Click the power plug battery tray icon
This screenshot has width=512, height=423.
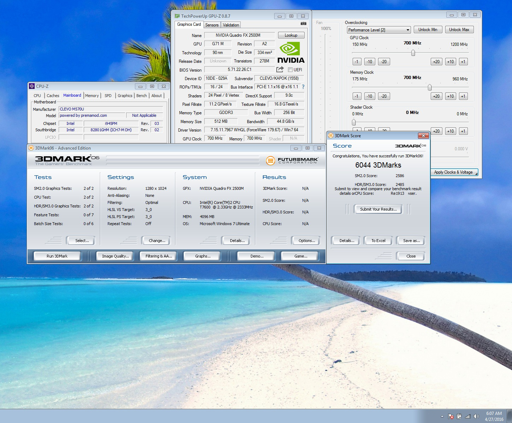coord(459,416)
